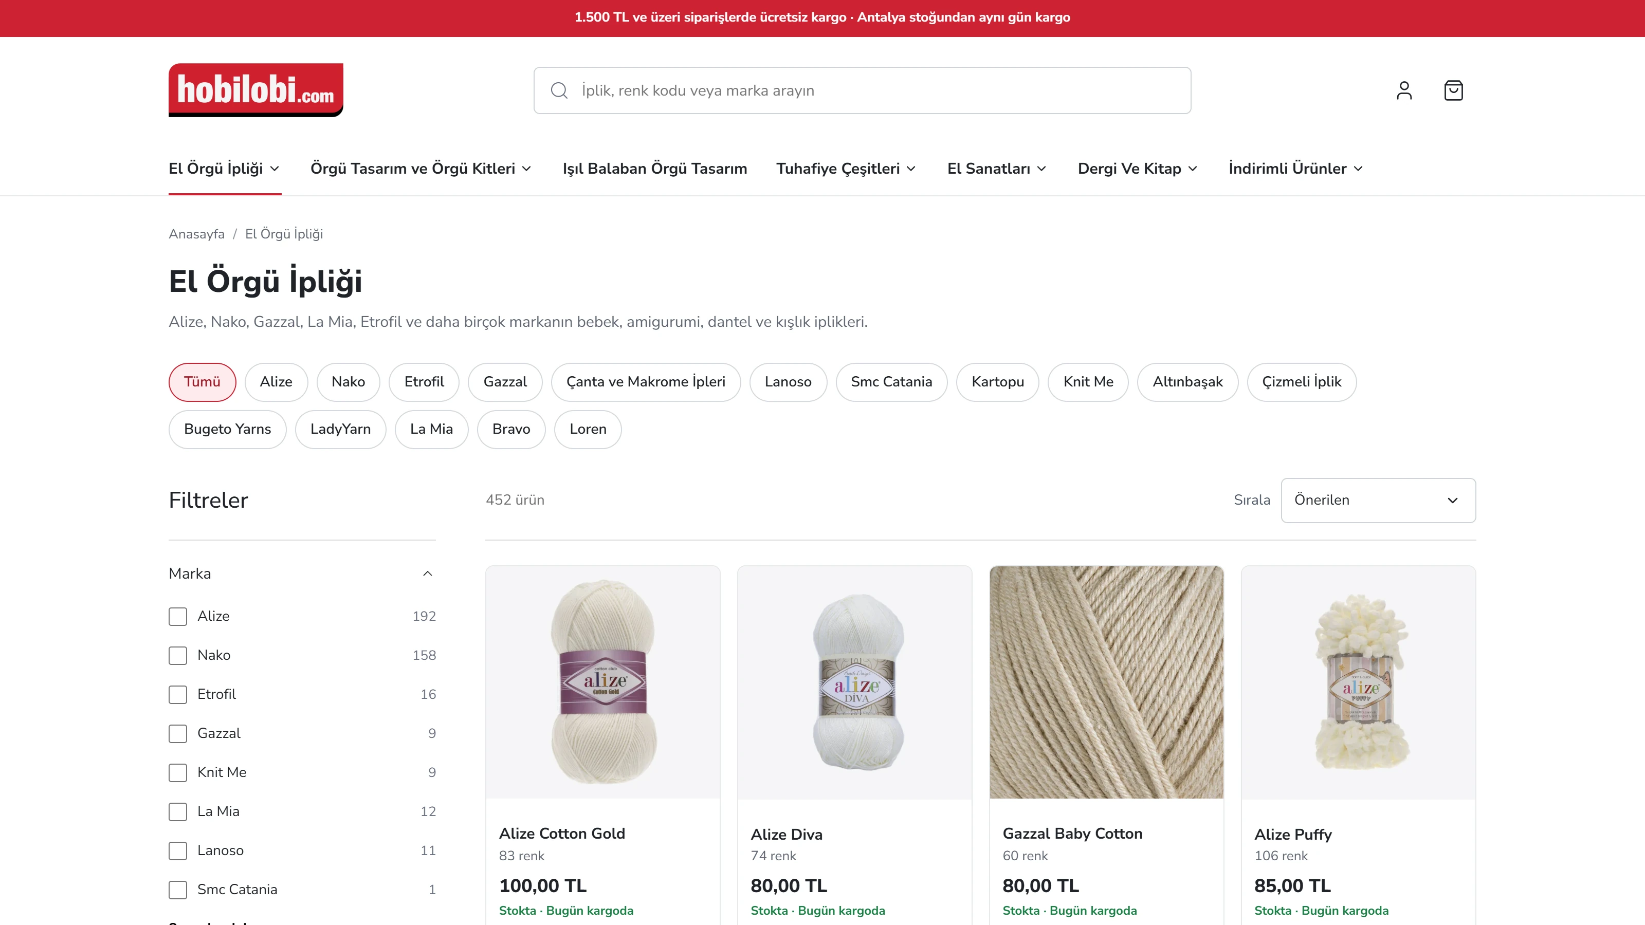The height and width of the screenshot is (925, 1645).
Task: Expand El Örgü İpliği nav menu
Action: [x=224, y=169]
